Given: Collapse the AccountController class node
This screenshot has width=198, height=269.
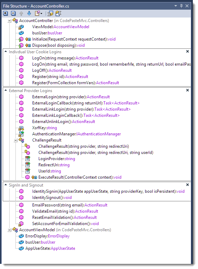Looking at the screenshot, I should (x=9, y=21).
